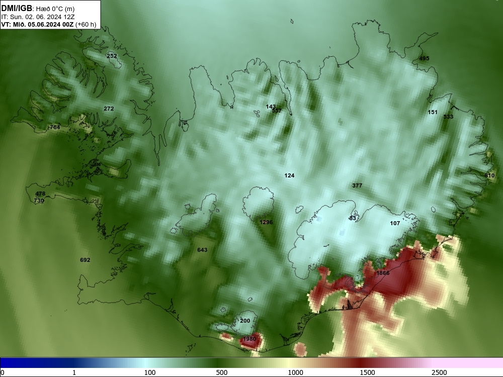Image resolution: width=503 pixels, height=377 pixels.
Task: Click the color scale label '500'
Action: 222,372
